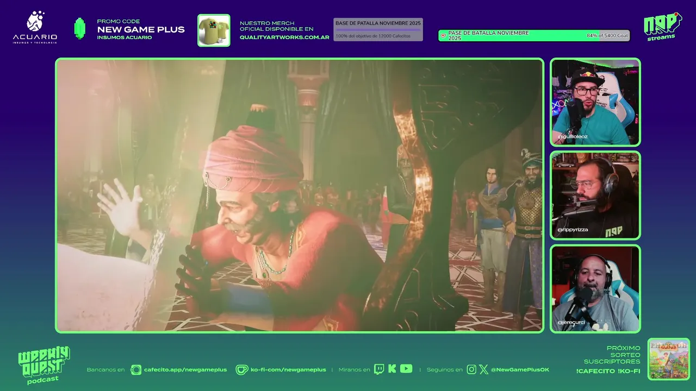Click the Base de Patalla goal bar
This screenshot has width=696, height=391.
(x=378, y=29)
